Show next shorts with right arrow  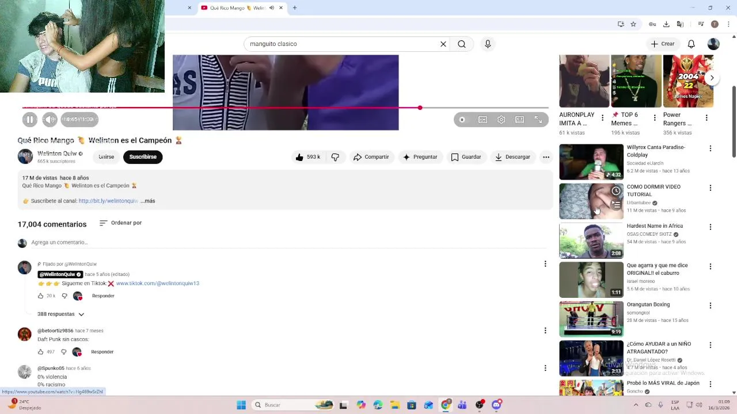coord(712,78)
